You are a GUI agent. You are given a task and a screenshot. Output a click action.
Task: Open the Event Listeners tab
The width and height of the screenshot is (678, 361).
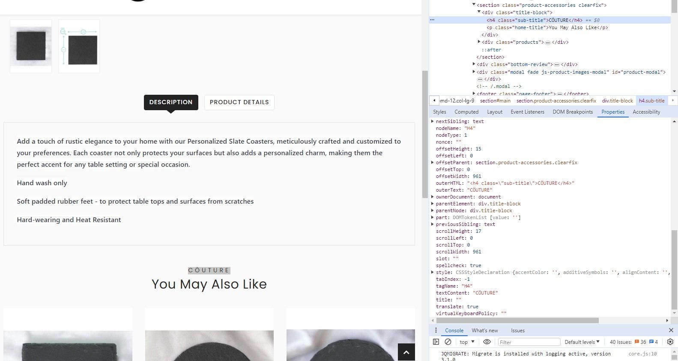[527, 112]
